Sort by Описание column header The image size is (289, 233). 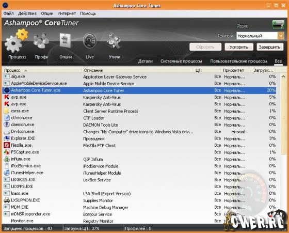(x=137, y=70)
